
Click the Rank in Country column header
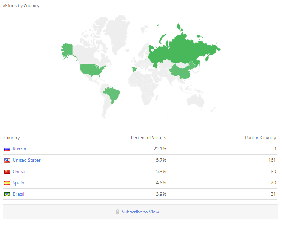pyautogui.click(x=260, y=138)
